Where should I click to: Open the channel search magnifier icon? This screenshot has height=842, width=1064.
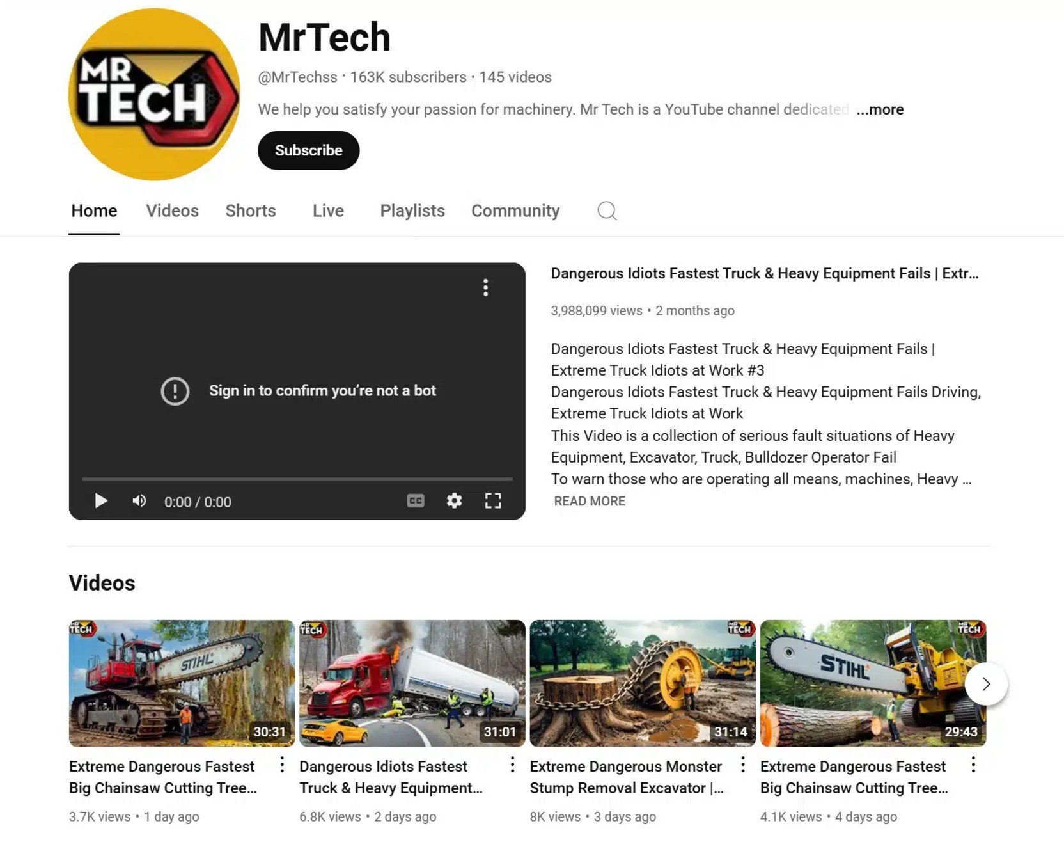607,210
